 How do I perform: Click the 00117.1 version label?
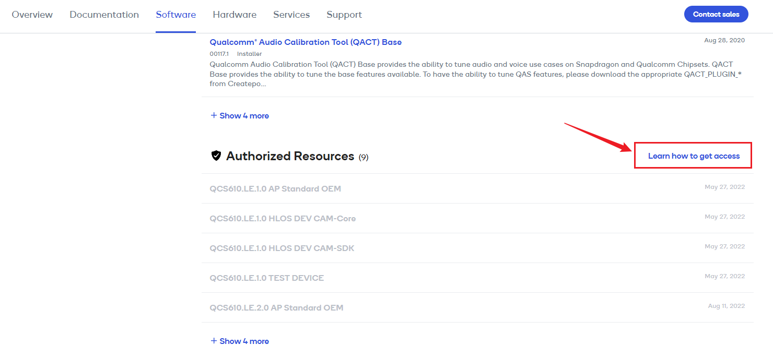point(219,54)
